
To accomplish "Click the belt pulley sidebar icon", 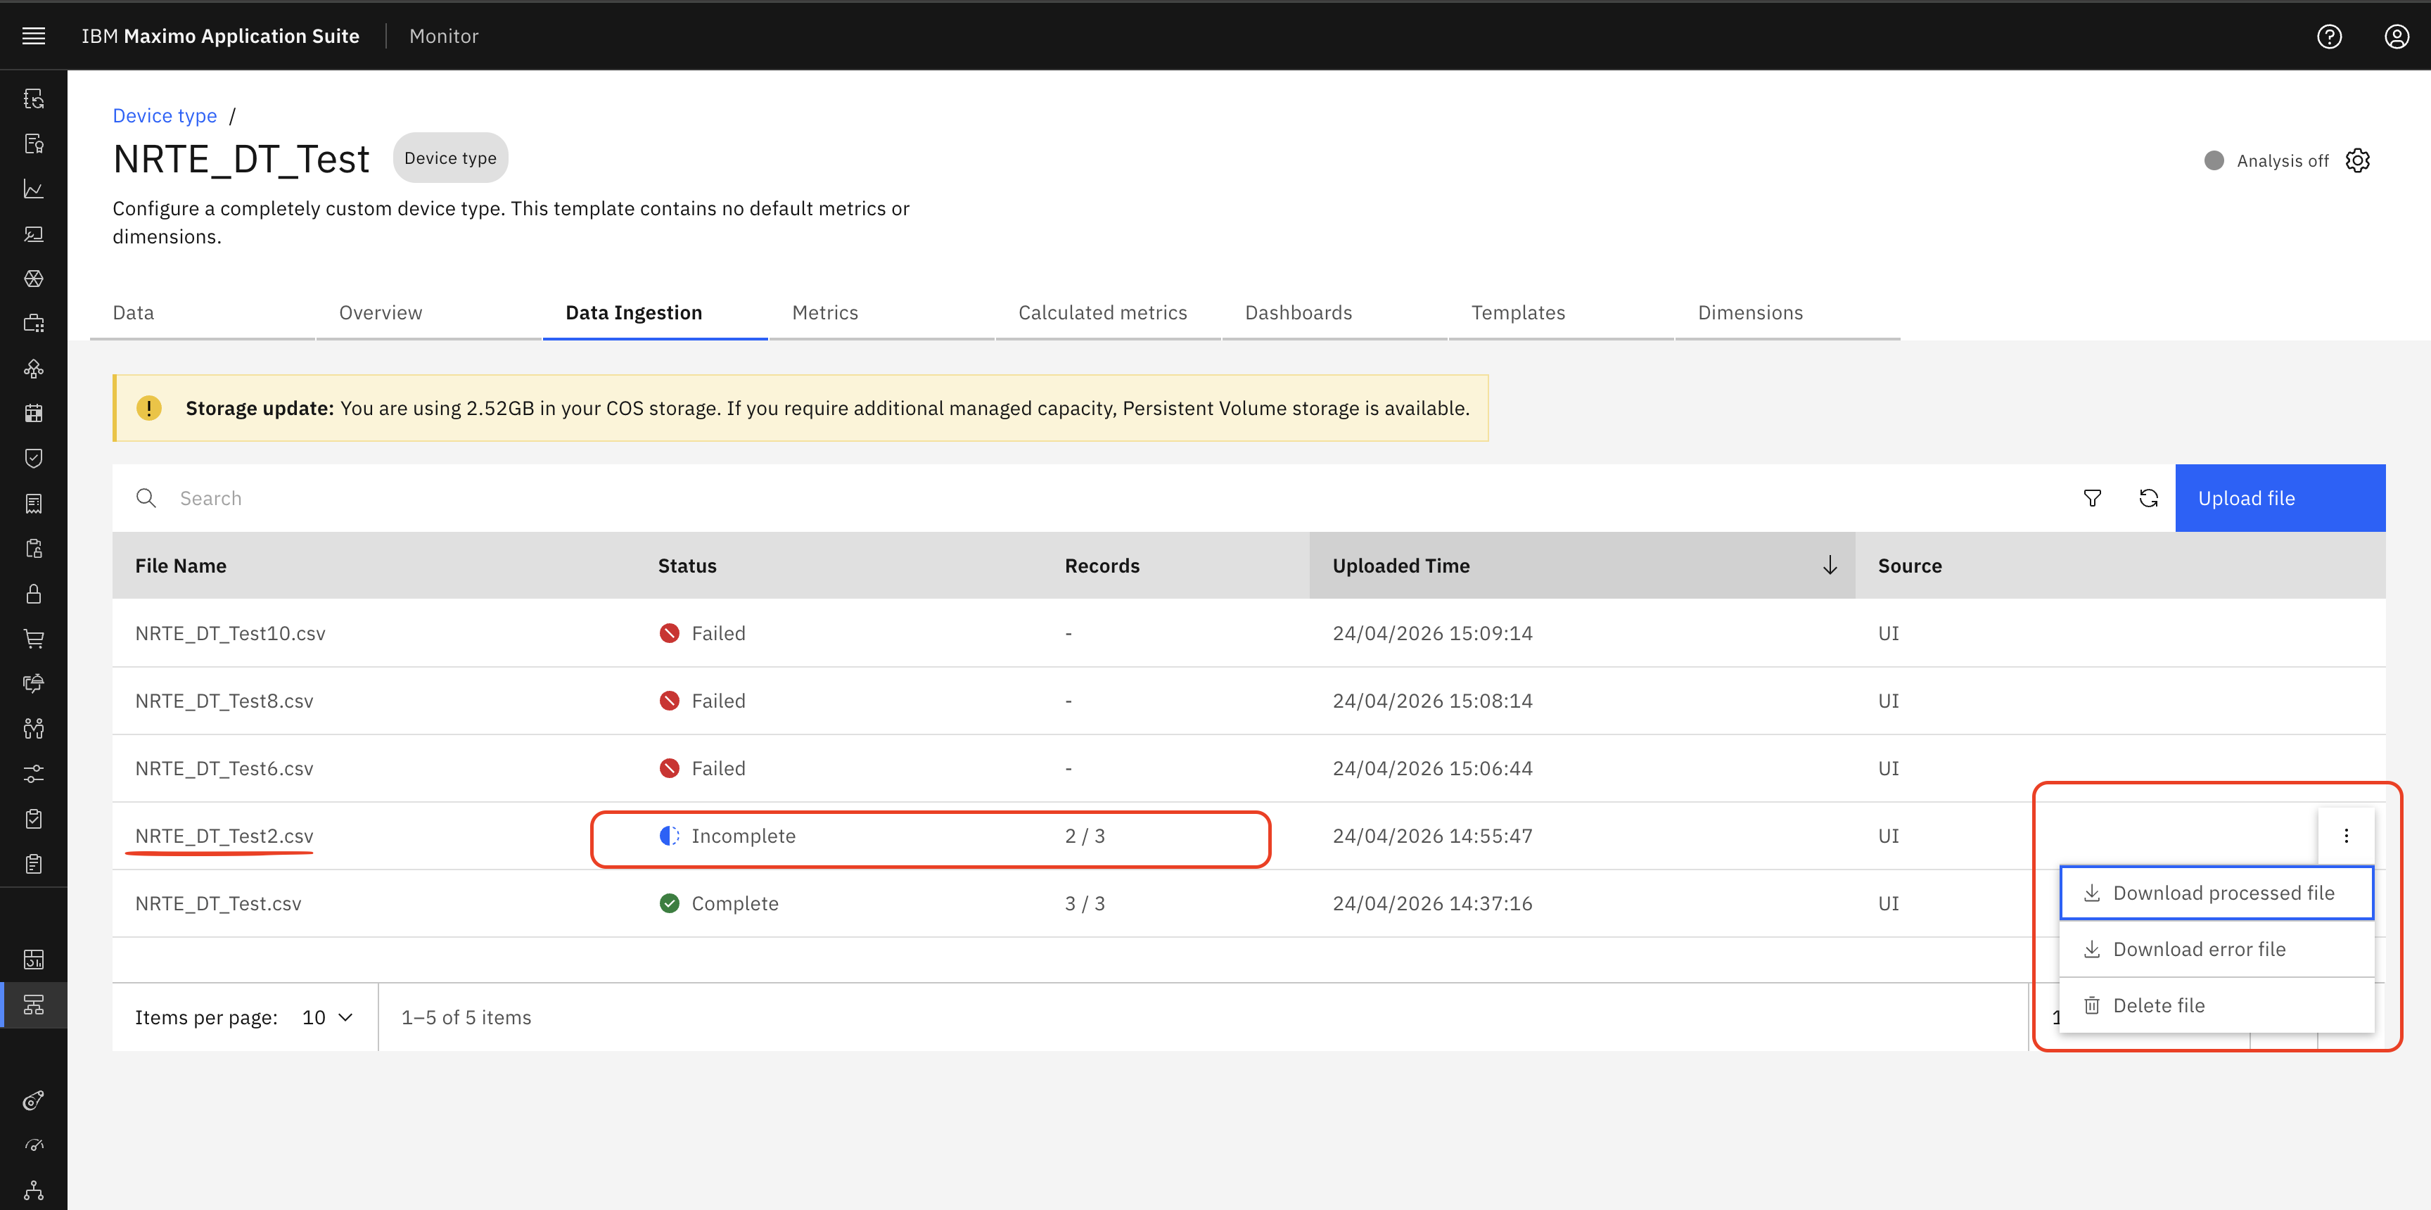I will [x=34, y=1100].
